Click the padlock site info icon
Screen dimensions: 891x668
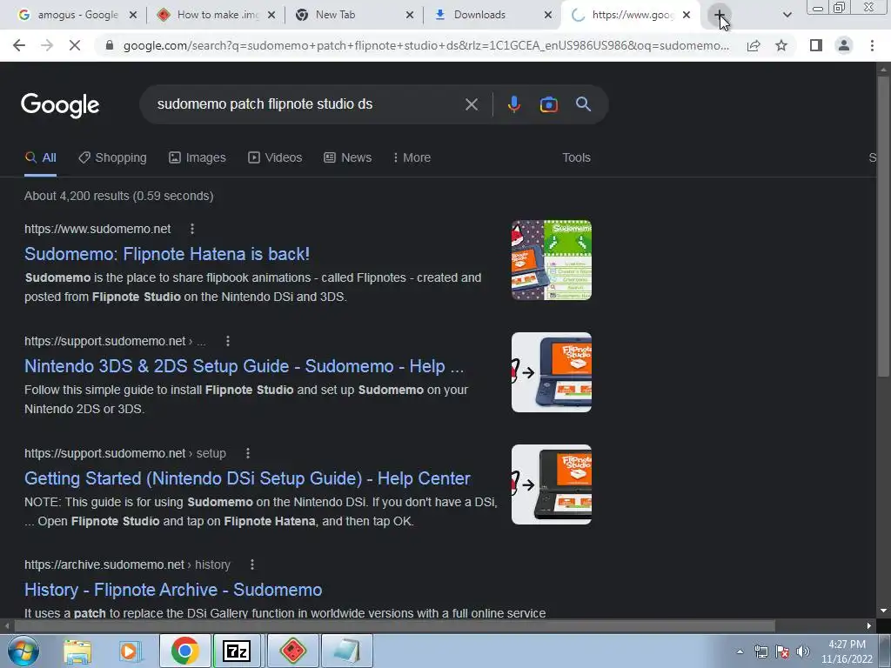pos(110,45)
